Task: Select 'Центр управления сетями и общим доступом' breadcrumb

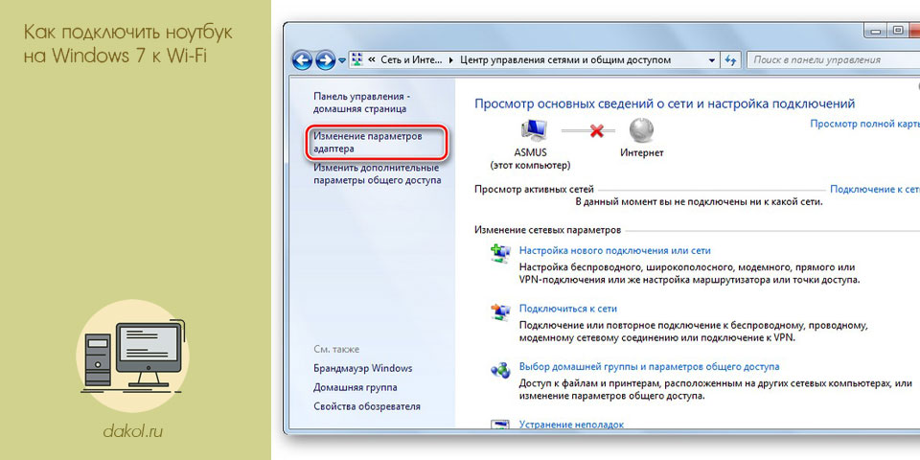Action: (x=565, y=59)
